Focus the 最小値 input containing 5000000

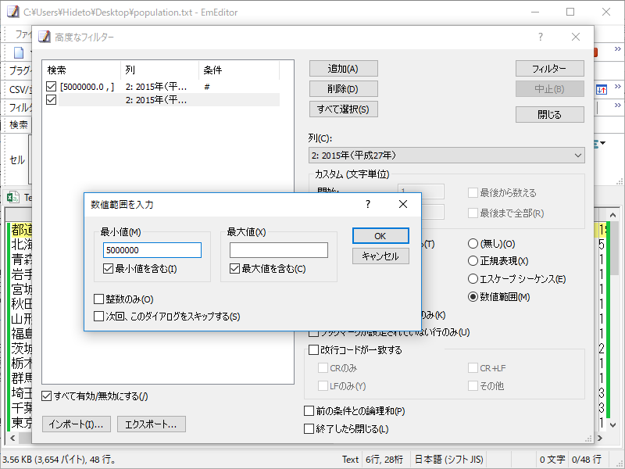[x=152, y=250]
